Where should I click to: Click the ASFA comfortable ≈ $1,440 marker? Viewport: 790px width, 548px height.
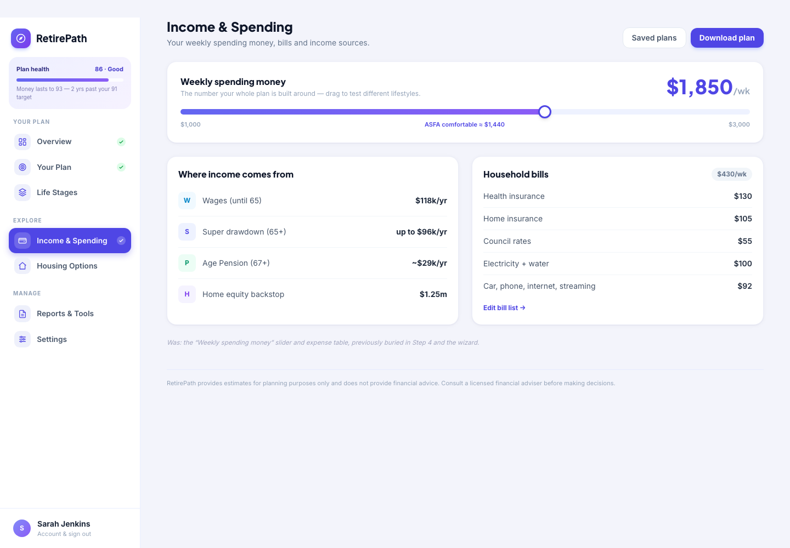465,124
